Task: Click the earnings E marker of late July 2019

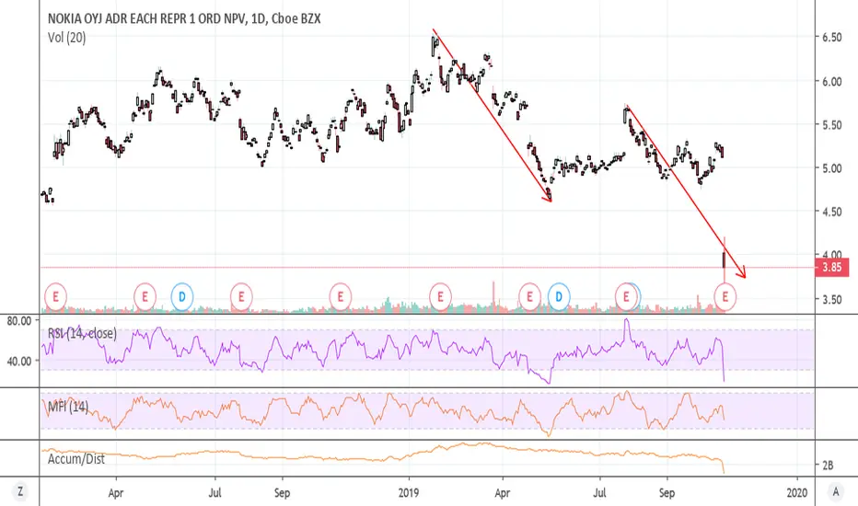Action: click(x=626, y=296)
